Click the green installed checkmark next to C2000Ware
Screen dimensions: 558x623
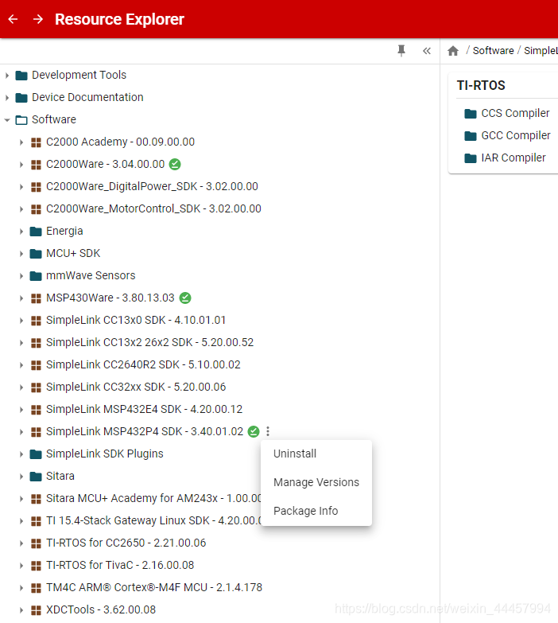coord(175,164)
